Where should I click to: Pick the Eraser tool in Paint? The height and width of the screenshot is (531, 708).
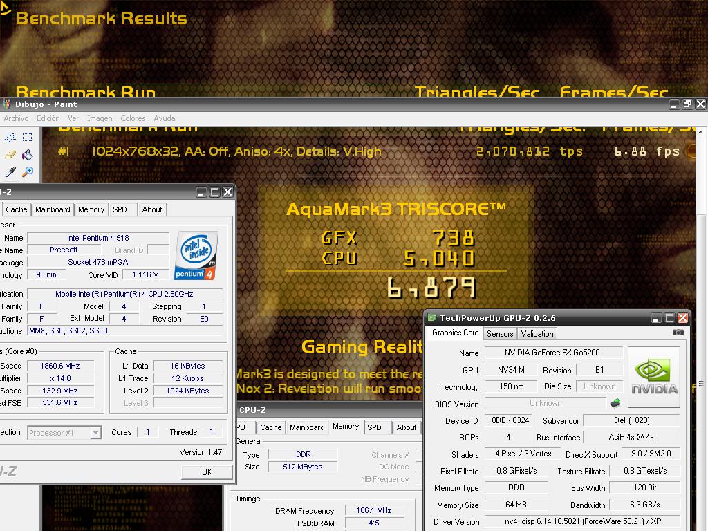pos(10,154)
